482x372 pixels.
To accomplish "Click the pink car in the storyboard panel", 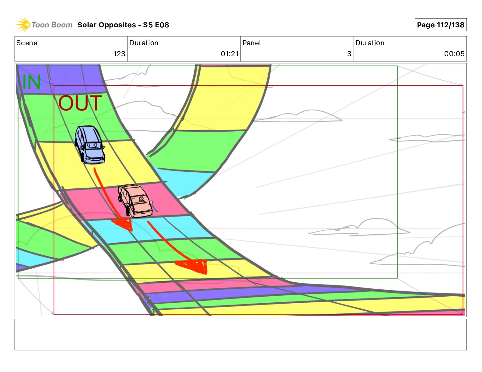I will coord(135,201).
